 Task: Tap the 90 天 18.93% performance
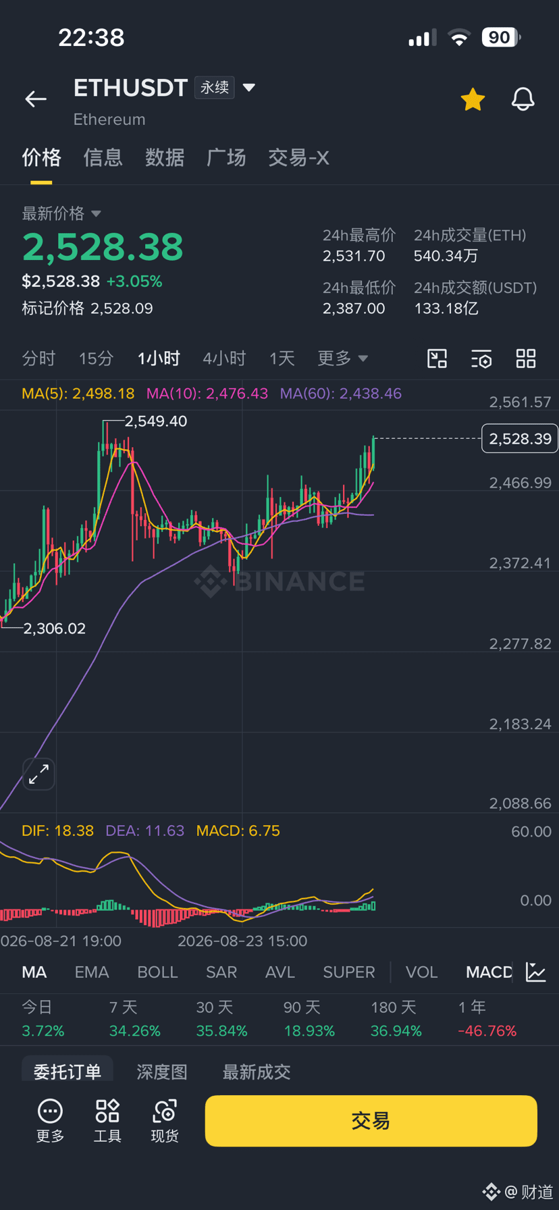click(x=309, y=1019)
